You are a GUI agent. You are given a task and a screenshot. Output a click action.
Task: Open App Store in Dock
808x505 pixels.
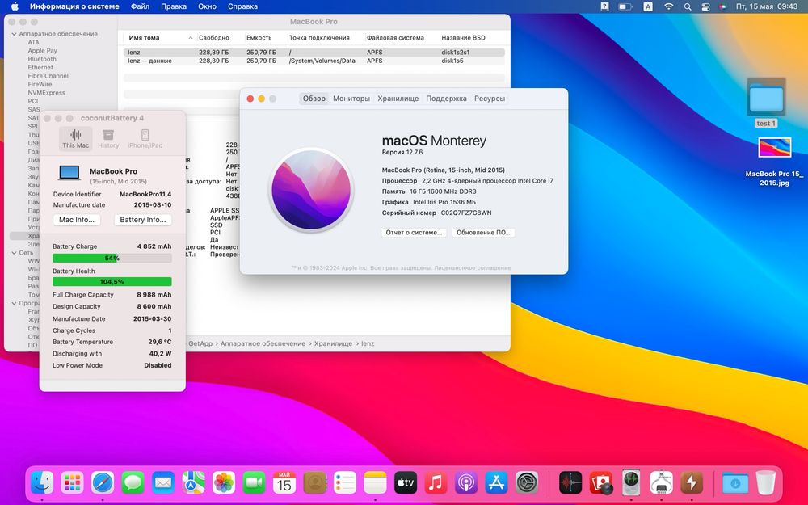tap(496, 483)
